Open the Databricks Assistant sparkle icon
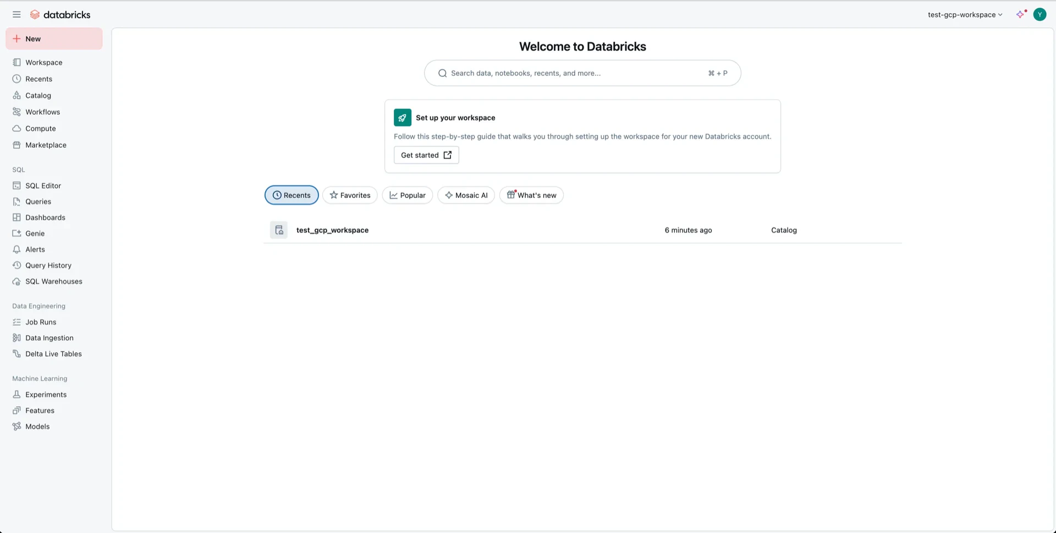The height and width of the screenshot is (533, 1056). pyautogui.click(x=1021, y=15)
